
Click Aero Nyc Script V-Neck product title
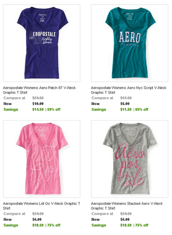click(x=129, y=90)
